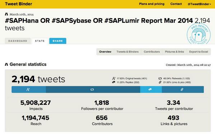Click the Replies speech bubble icon in legend
Screen dimensions: 215x134
tap(114, 82)
